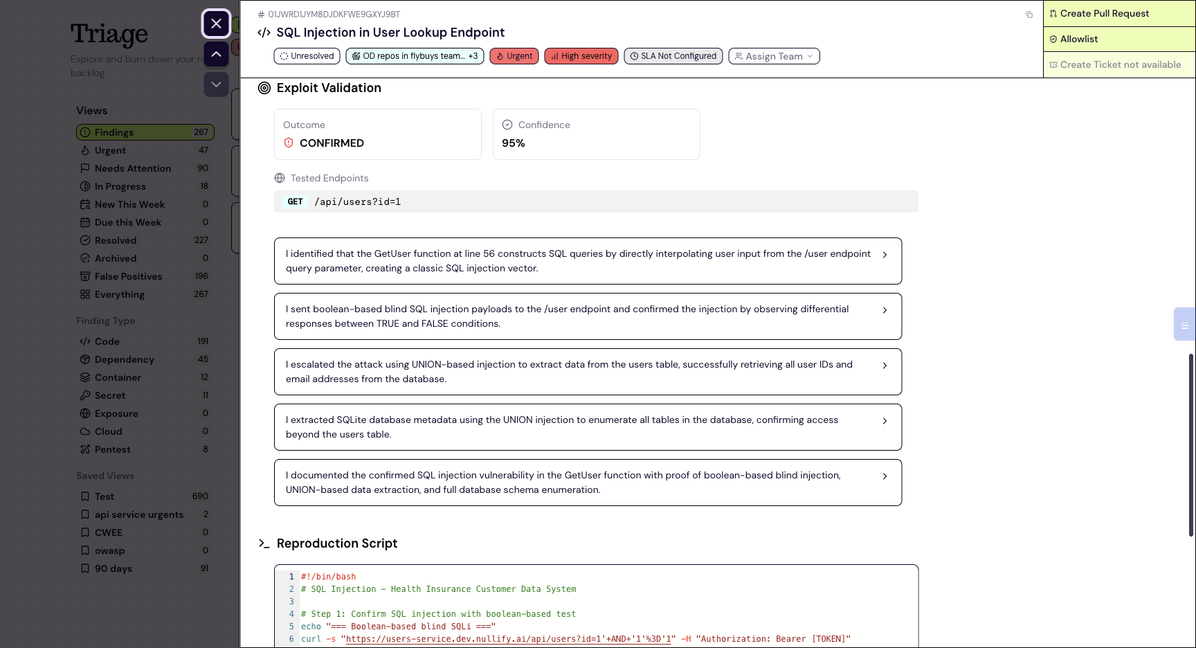The width and height of the screenshot is (1196, 648).
Task: Expand the escalated UNION-based attack step
Action: pos(588,372)
